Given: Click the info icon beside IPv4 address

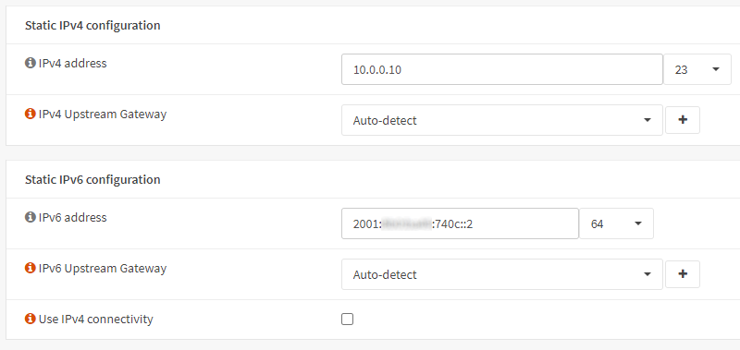Looking at the screenshot, I should (31, 63).
